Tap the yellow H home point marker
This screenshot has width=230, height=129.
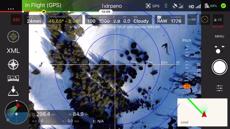click(44, 12)
